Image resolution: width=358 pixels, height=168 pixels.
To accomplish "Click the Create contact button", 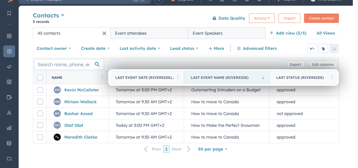I will tap(322, 18).
